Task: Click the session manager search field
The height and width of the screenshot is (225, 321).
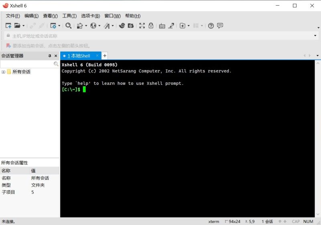Action: click(27, 64)
